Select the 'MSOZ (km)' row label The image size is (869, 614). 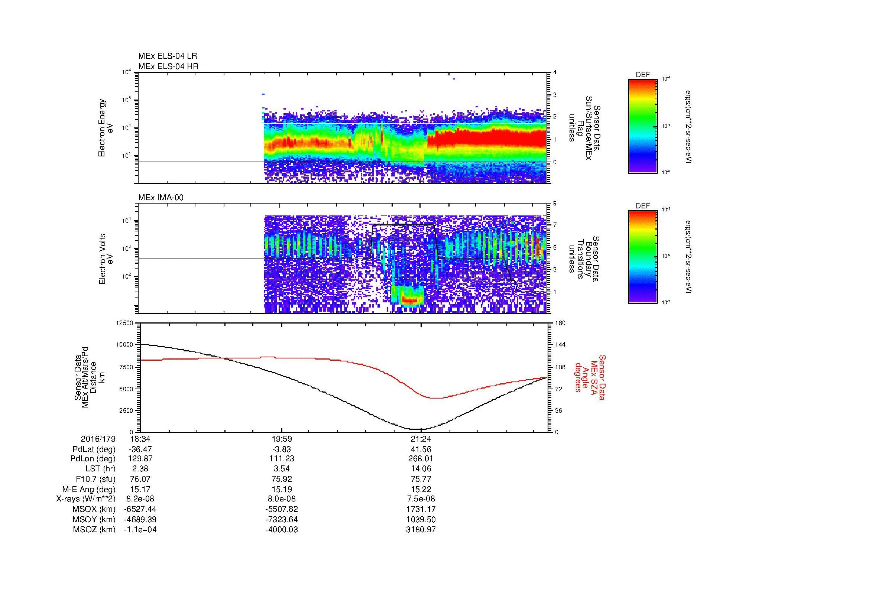[94, 530]
